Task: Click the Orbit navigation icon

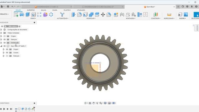Action: coord(86,103)
